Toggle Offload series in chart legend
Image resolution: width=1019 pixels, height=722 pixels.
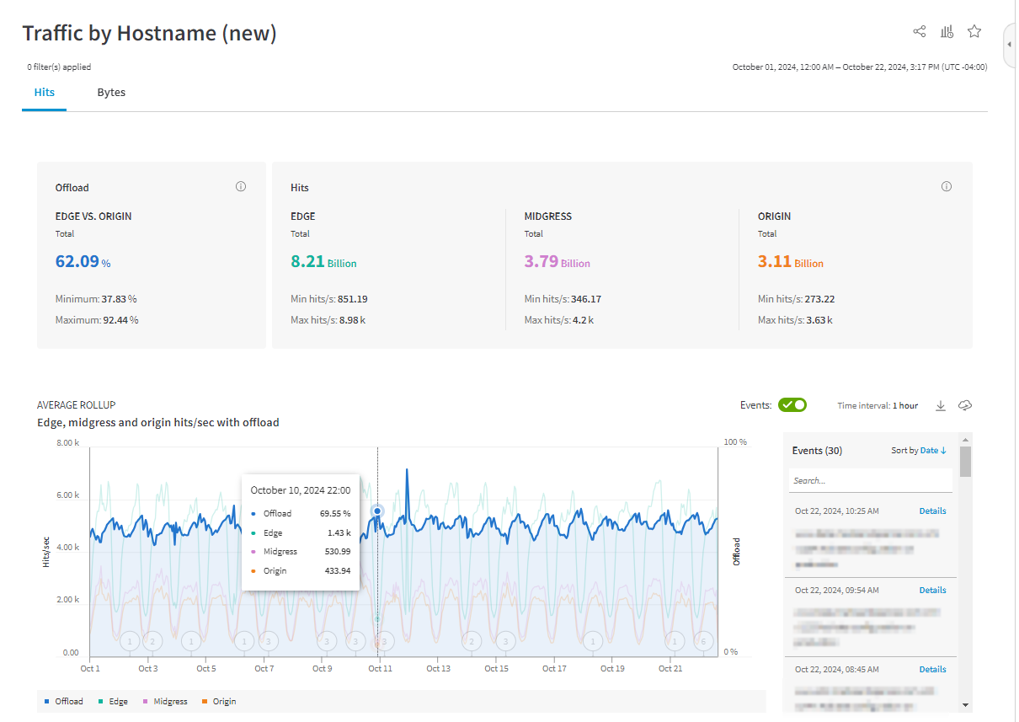(63, 701)
